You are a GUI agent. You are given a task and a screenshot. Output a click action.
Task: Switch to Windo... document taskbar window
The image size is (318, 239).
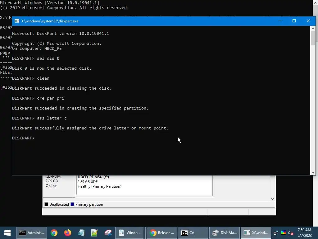click(x=130, y=233)
